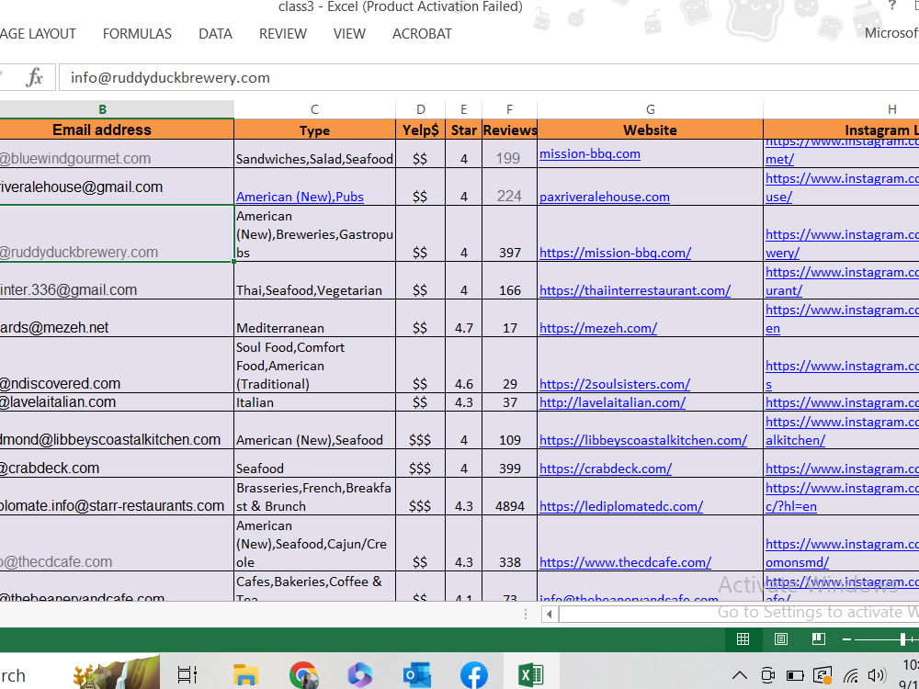Screen dimensions: 919x689
Task: Select the Yelp$ header cell
Action: pyautogui.click(x=420, y=130)
